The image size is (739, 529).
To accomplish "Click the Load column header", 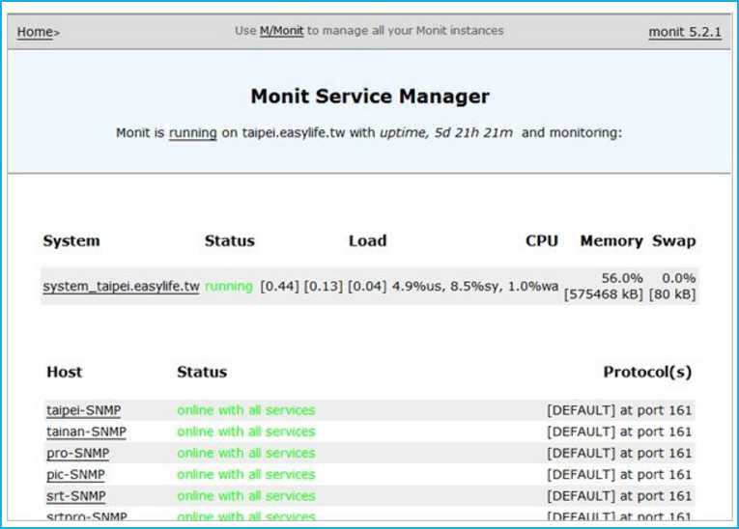I will click(368, 240).
